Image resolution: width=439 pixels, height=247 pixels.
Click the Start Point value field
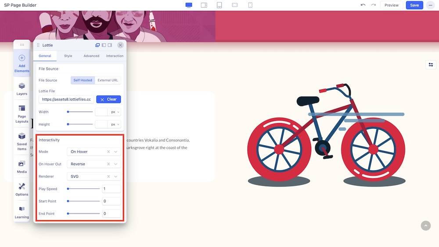point(112,201)
